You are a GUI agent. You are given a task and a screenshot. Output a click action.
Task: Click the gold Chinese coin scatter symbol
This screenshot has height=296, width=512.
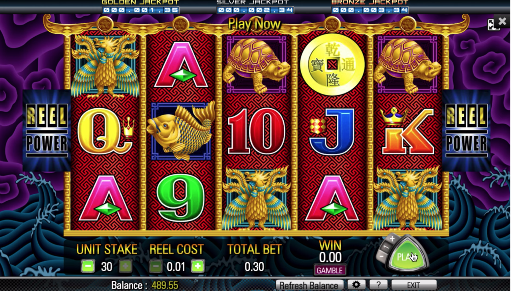[332, 64]
